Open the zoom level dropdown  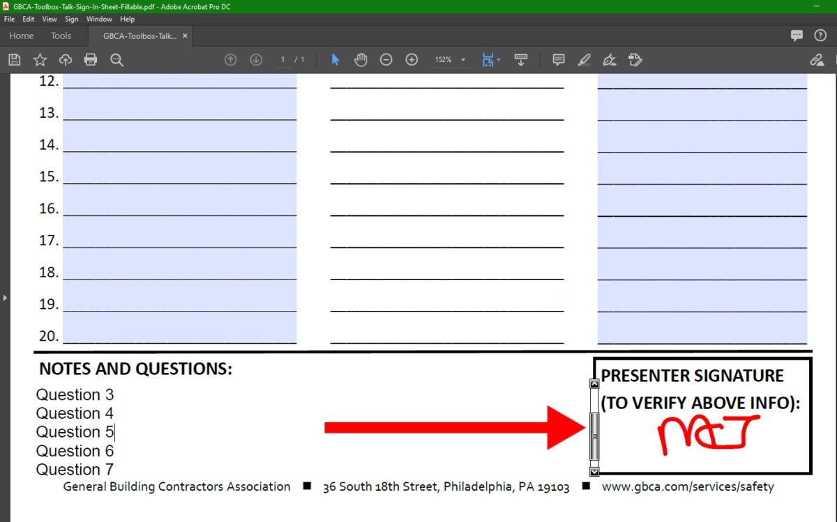(x=462, y=59)
